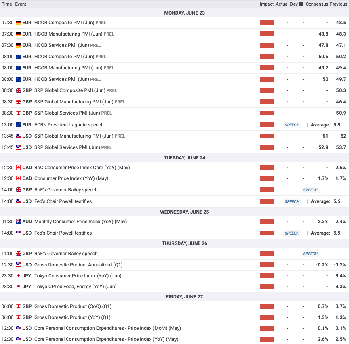349x344 pixels.
Task: Click SPEECH tag on ECB's President Lagarde row
Action: tap(292, 125)
